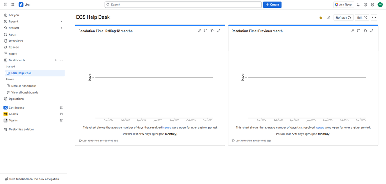
Task: Click the Resolution Time: Rolling 12 months title
Action: tap(105, 31)
